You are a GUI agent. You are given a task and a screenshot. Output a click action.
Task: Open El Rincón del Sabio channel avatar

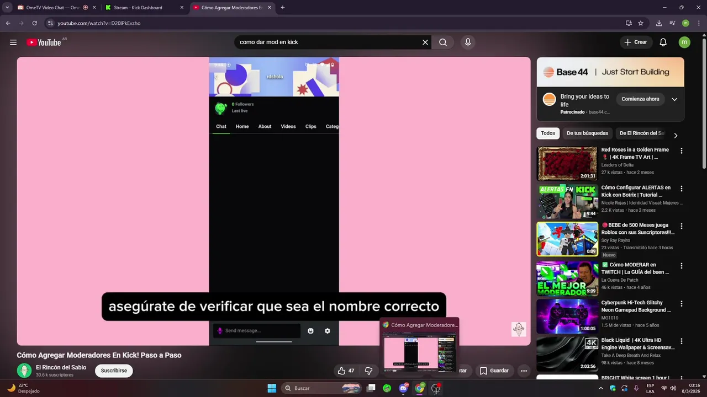coord(24,371)
